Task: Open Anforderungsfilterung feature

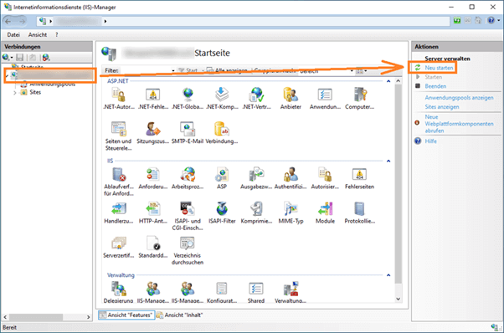Action: pyautogui.click(x=153, y=178)
